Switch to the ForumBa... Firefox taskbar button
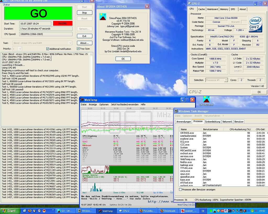The image size is (268, 214). [147, 211]
